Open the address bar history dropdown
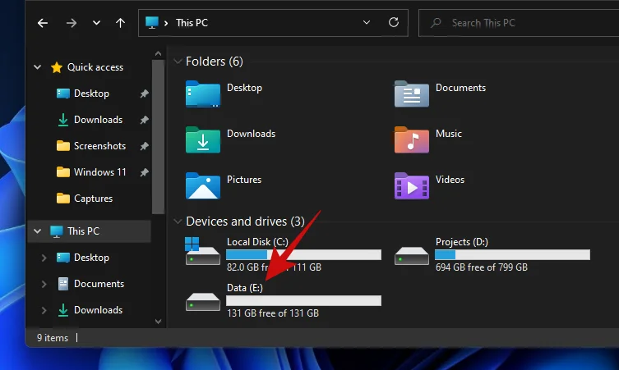This screenshot has height=370, width=619. tap(367, 22)
